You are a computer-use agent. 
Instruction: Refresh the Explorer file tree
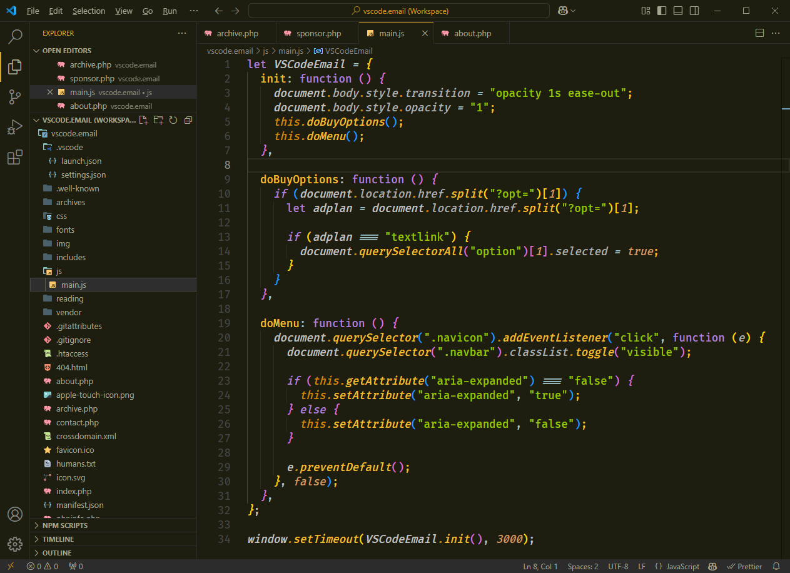(x=173, y=119)
